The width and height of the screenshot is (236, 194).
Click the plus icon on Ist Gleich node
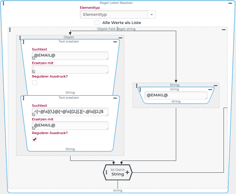(127, 172)
